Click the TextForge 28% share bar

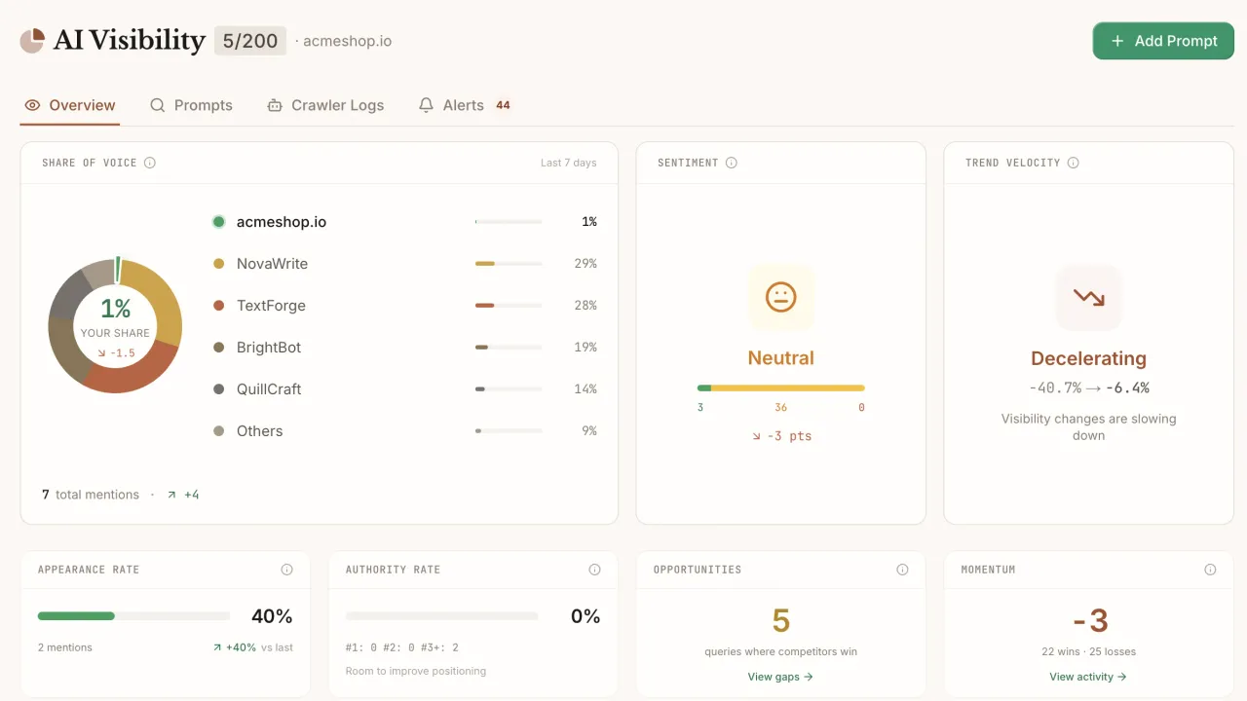click(x=509, y=306)
